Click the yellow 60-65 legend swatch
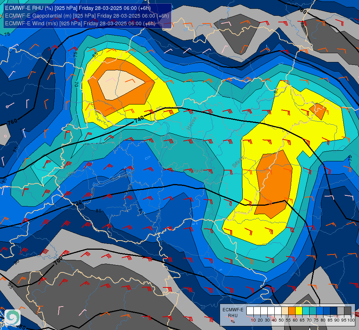Screen dimensions: 359x330 coord(299,311)
